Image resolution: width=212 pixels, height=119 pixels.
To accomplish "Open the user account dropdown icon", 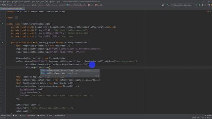I will pos(163,5).
